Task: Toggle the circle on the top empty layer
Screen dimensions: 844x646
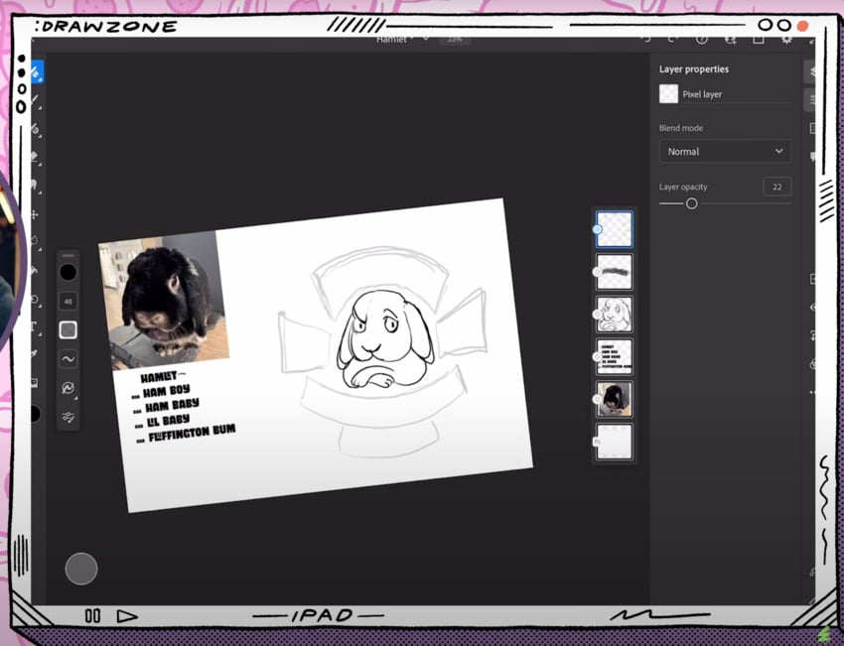Action: point(596,228)
